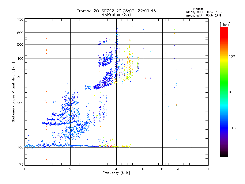Click the x-axis tick label "10"
245x184 pixels.
pyautogui.click(x=177, y=169)
